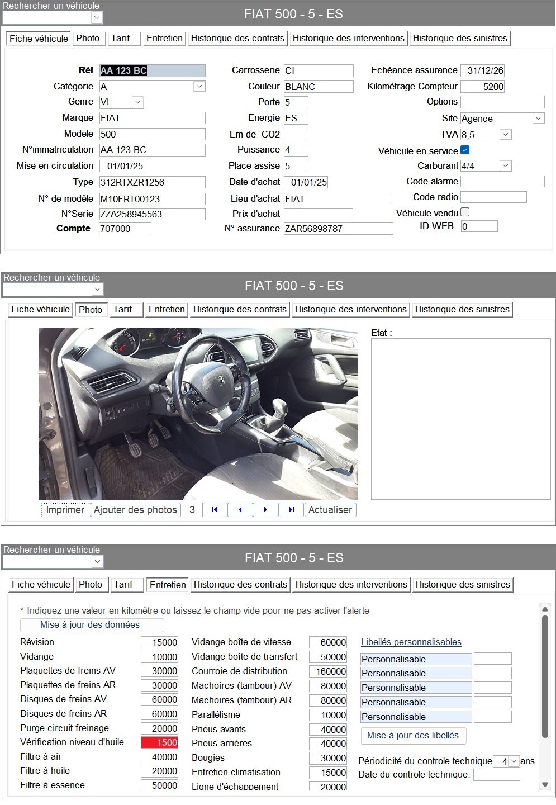Select the car interior photo
The height and width of the screenshot is (805, 556).
198,414
